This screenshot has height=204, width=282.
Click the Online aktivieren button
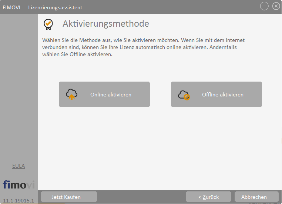coord(104,94)
